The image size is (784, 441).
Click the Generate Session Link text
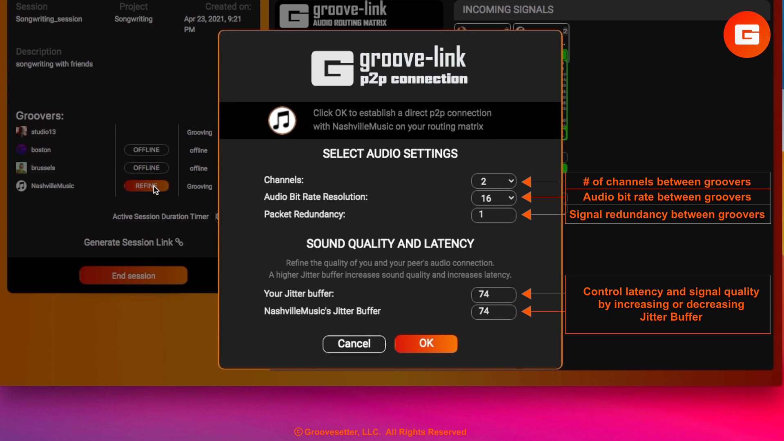click(x=128, y=242)
